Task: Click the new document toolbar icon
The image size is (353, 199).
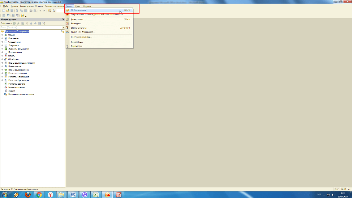Action: pyautogui.click(x=3, y=11)
